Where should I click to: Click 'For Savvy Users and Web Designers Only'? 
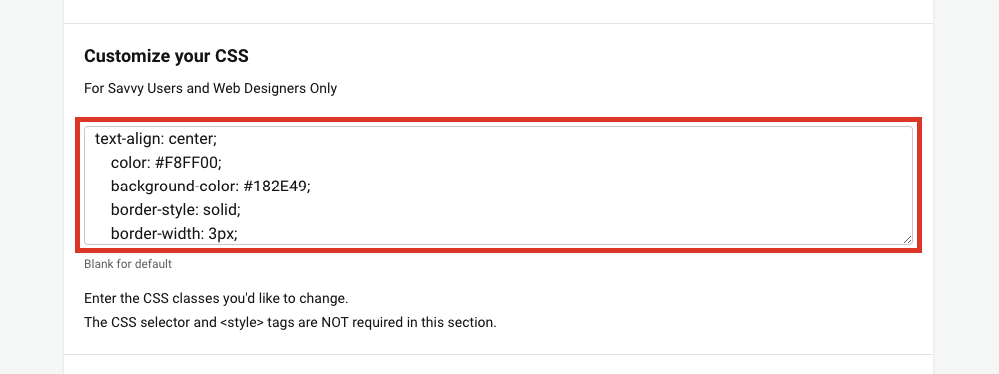(210, 89)
